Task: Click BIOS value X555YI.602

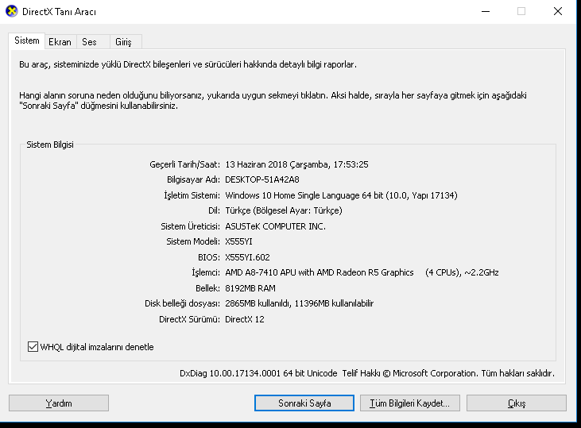Action: 247,257
